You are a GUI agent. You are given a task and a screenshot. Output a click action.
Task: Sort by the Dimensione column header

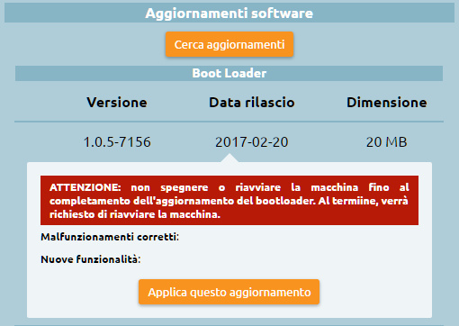tap(387, 103)
